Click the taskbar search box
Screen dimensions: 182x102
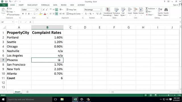[x=29, y=99]
